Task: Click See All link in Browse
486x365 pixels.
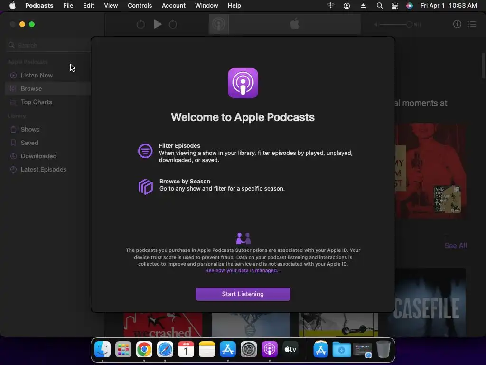Action: pyautogui.click(x=456, y=246)
